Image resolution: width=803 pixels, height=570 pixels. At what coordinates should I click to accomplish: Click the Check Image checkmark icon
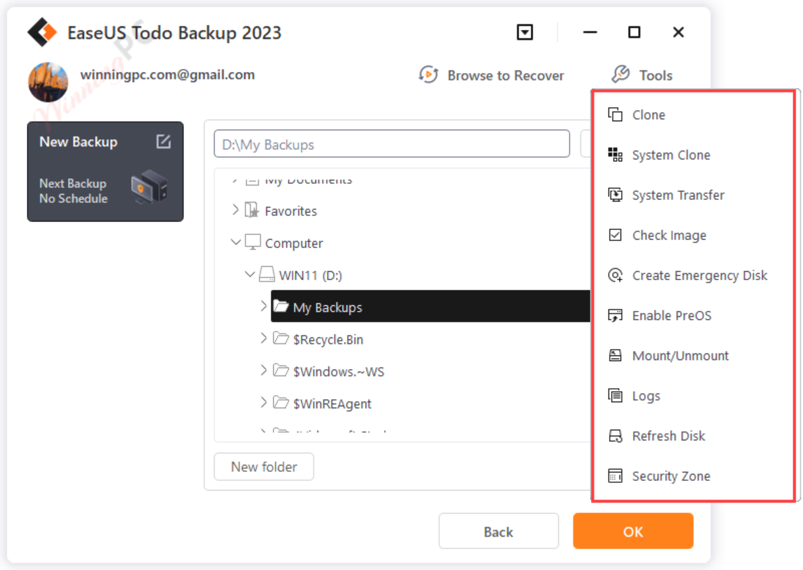click(x=615, y=235)
